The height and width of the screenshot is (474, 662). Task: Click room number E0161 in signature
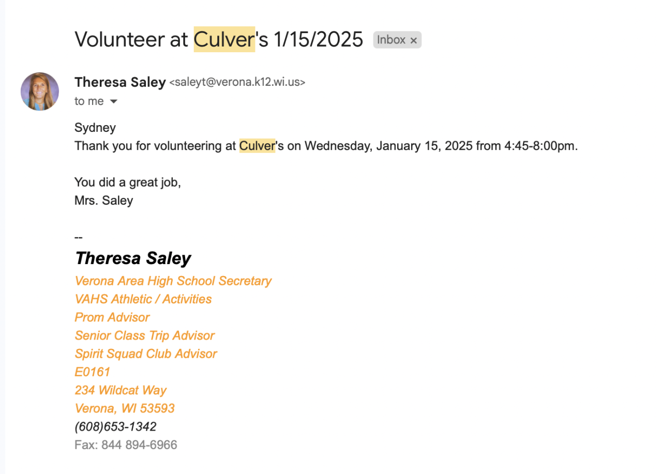[93, 372]
